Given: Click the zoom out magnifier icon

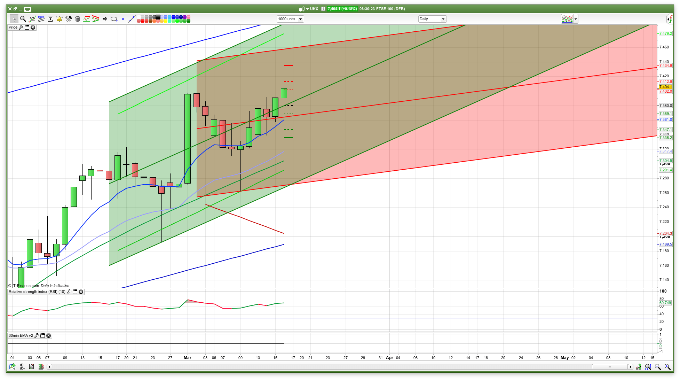Looking at the screenshot, I should pyautogui.click(x=658, y=367).
